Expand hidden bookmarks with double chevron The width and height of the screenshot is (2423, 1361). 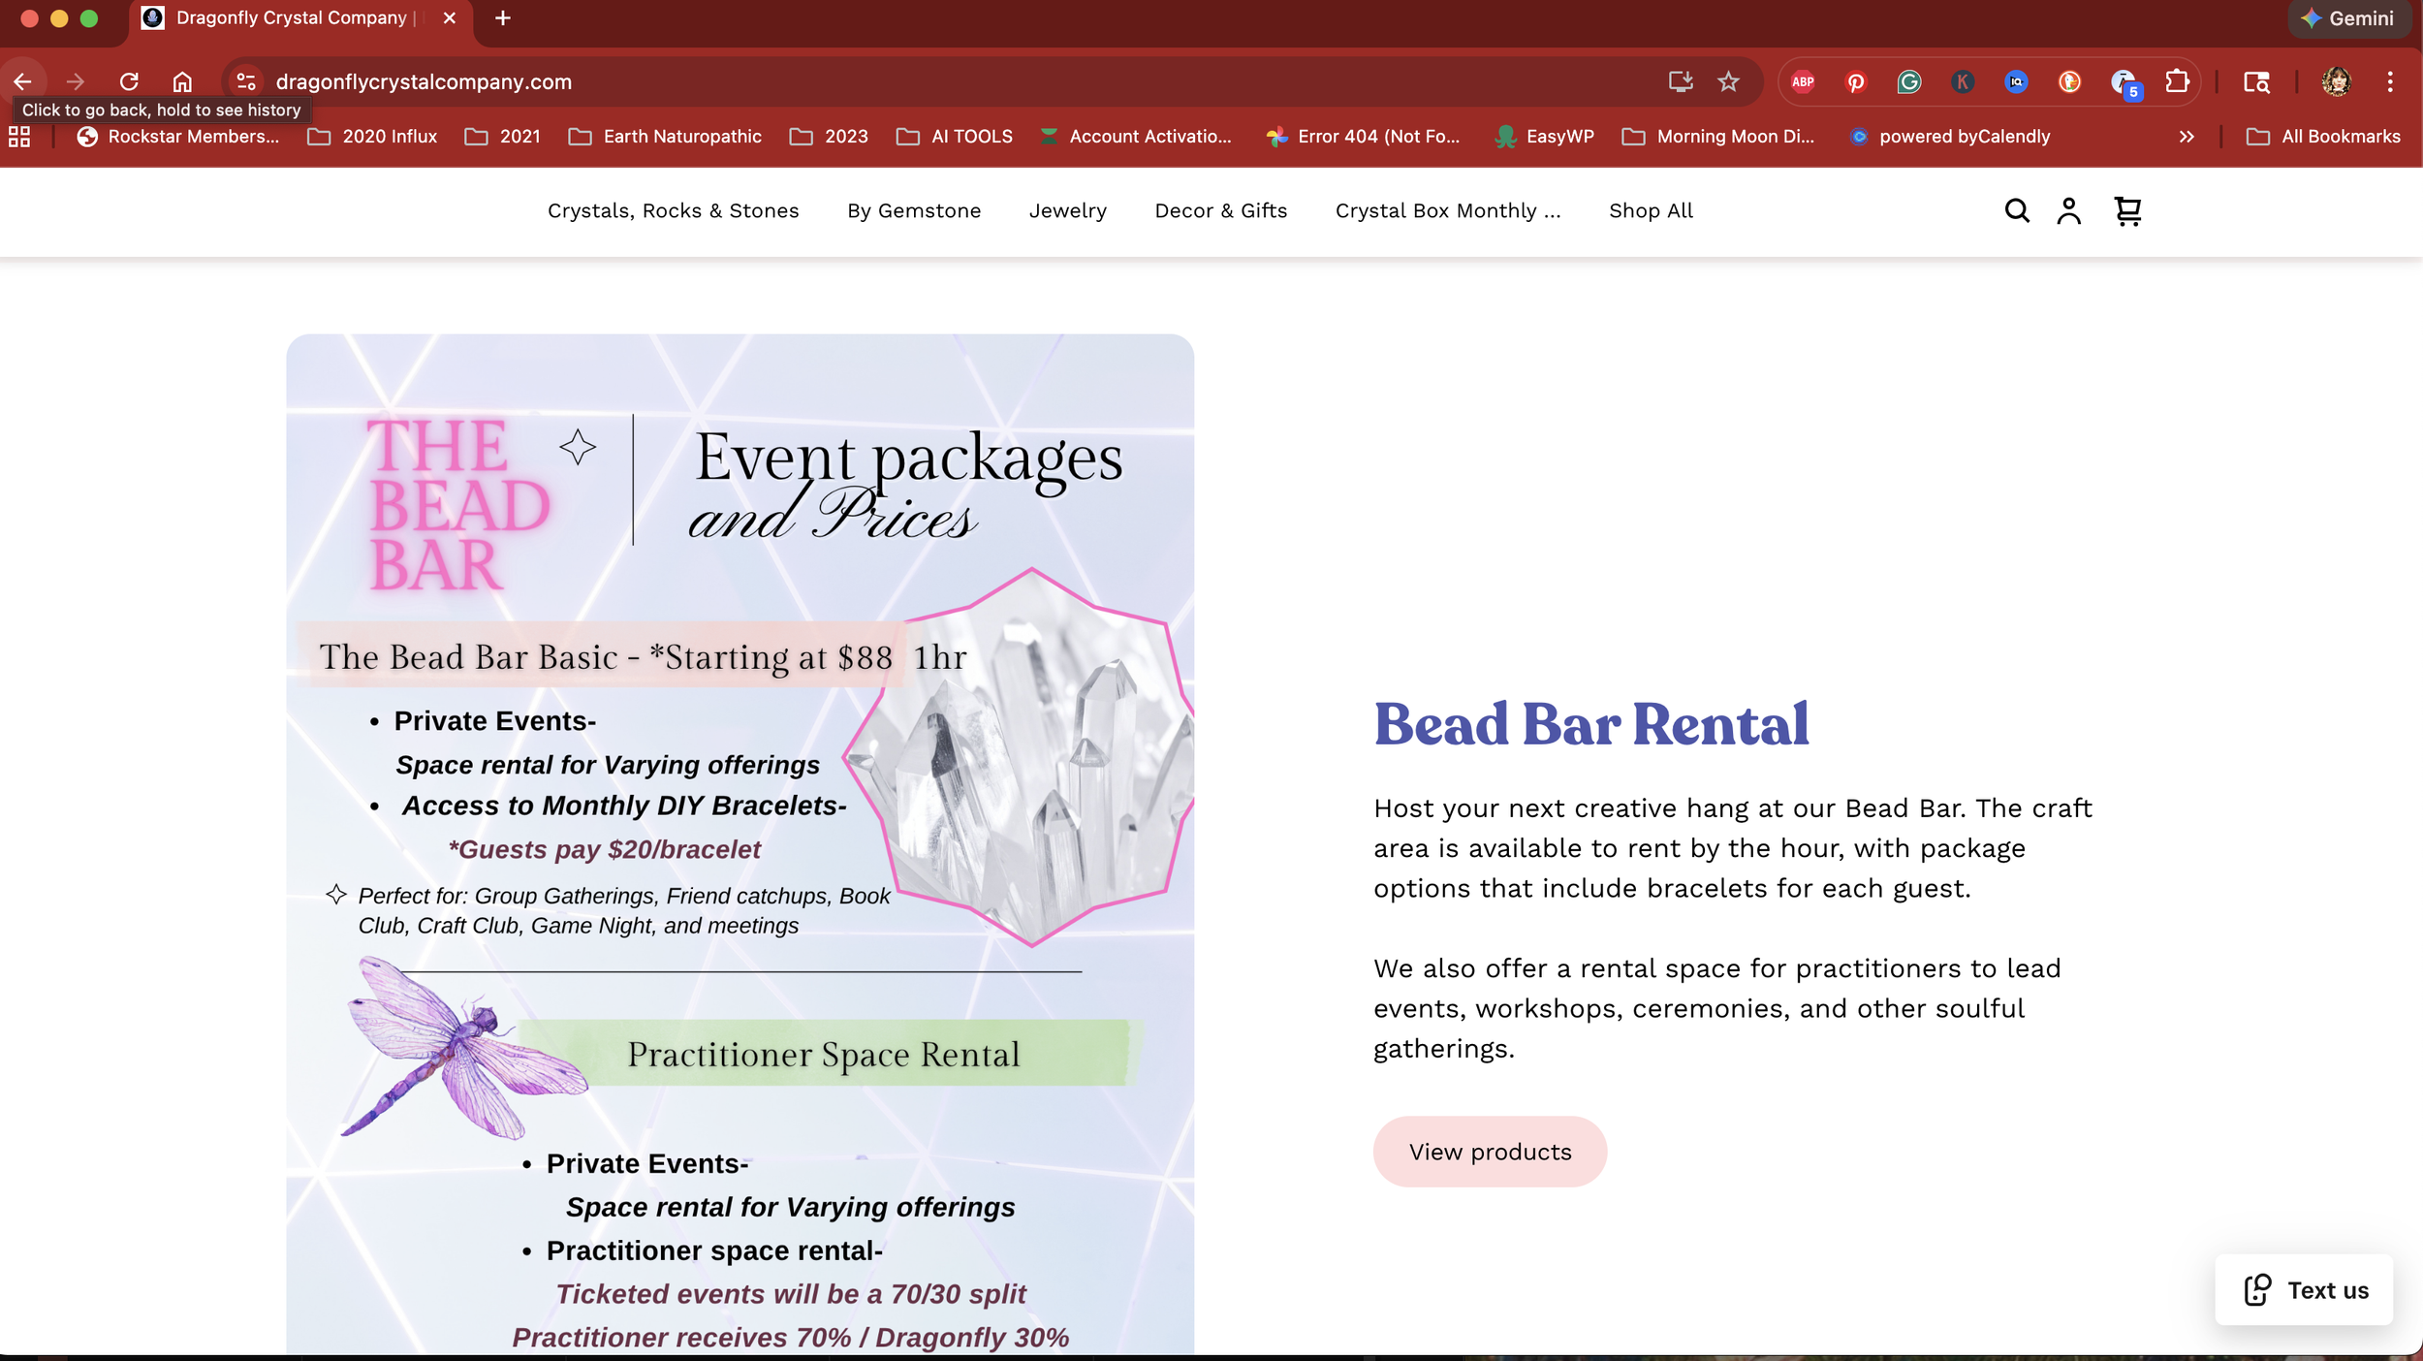coord(2187,136)
